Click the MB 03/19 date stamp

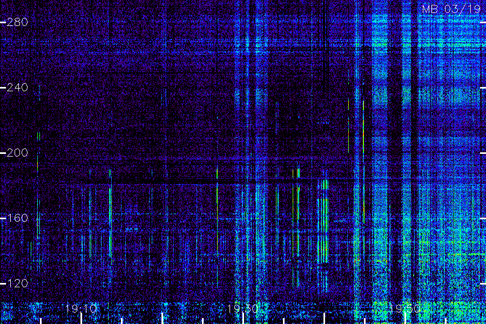pos(451,9)
